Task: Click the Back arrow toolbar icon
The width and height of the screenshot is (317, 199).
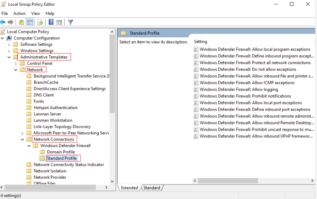Action: coord(3,22)
